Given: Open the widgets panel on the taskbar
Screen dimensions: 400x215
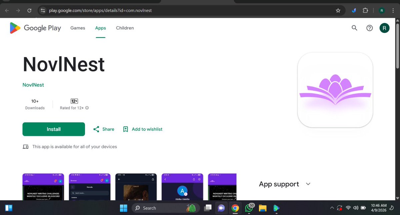Looking at the screenshot, I should (9, 208).
